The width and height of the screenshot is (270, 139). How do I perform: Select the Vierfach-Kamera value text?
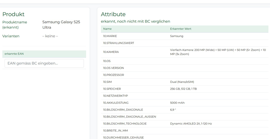(218, 52)
